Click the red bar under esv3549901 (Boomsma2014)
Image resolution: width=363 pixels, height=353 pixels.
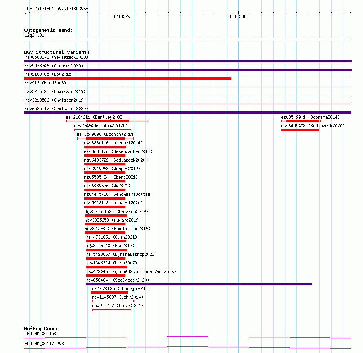pos(302,121)
